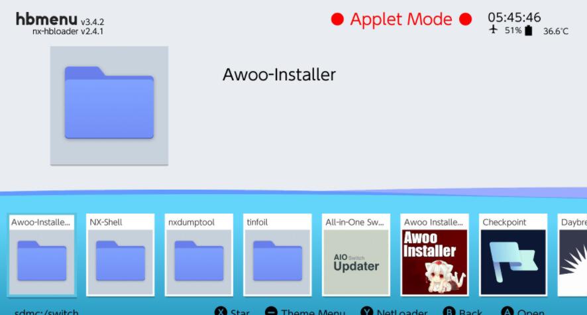This screenshot has height=315, width=587.
Task: Click the B Back button hint
Action: [462, 312]
